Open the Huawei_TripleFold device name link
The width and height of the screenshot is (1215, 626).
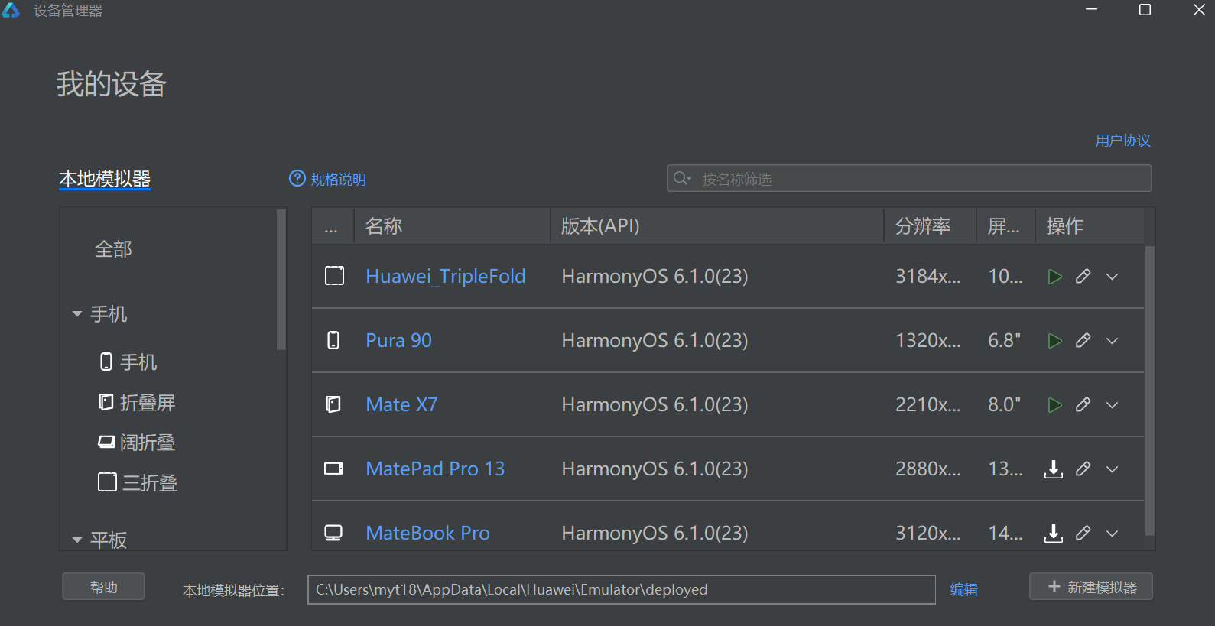(446, 276)
